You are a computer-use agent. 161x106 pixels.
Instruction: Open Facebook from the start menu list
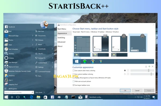(10, 27)
